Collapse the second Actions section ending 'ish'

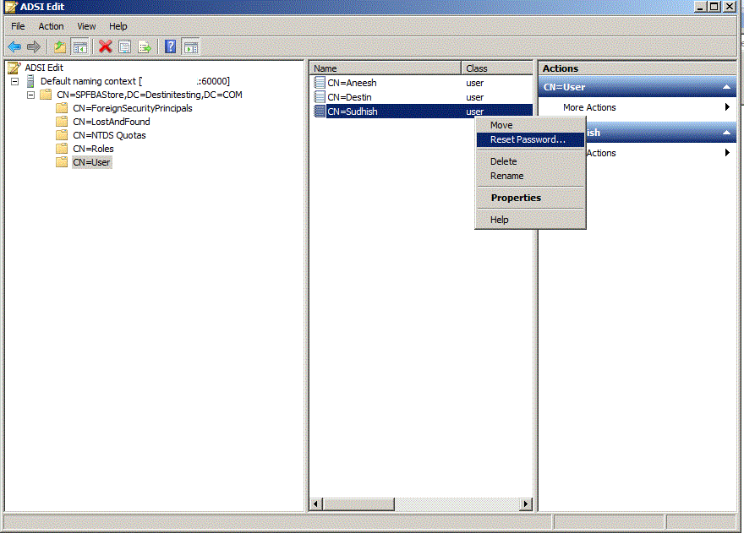pyautogui.click(x=726, y=133)
